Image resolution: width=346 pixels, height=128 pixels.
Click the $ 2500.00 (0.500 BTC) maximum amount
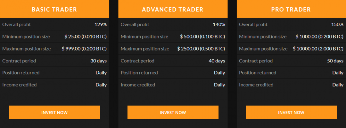tap(201, 49)
